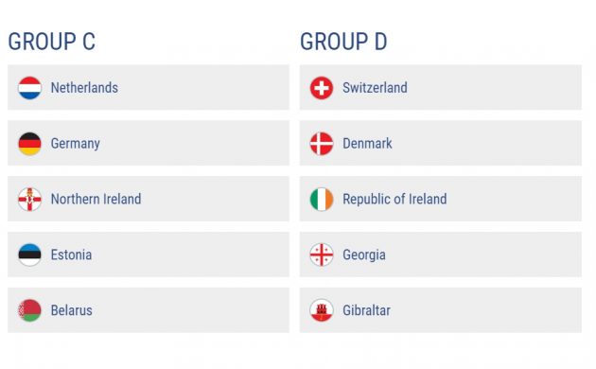Click the Germany flag icon
596x369 pixels.
click(29, 144)
